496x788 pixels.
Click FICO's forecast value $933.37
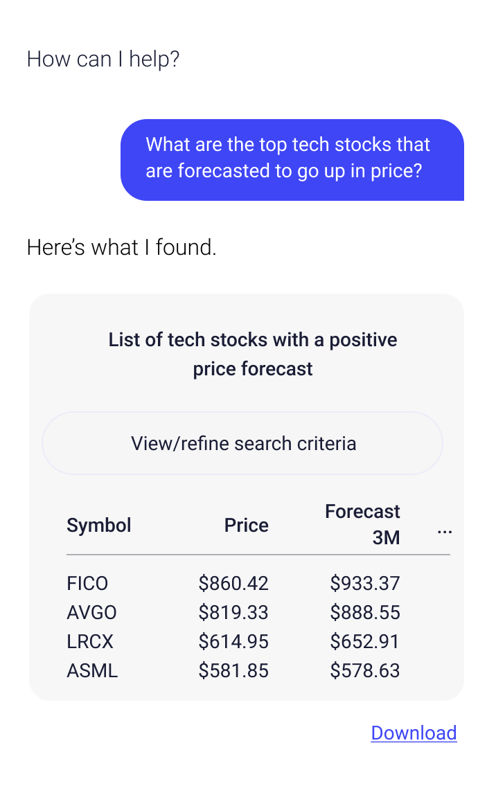pos(365,583)
